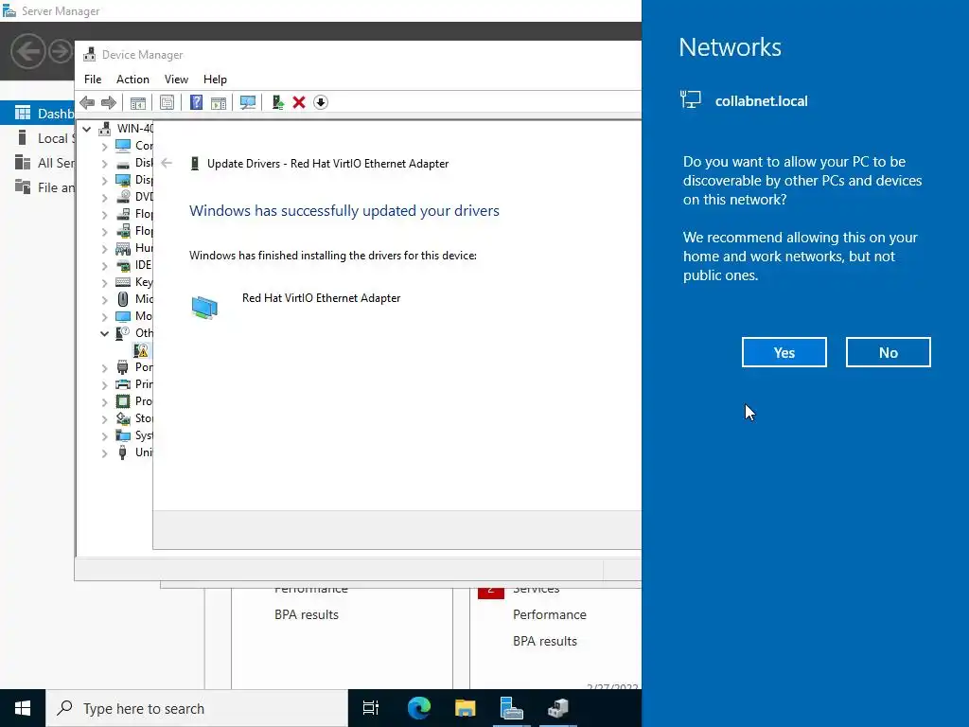
Task: Open the File menu in Device Manager
Action: [93, 80]
